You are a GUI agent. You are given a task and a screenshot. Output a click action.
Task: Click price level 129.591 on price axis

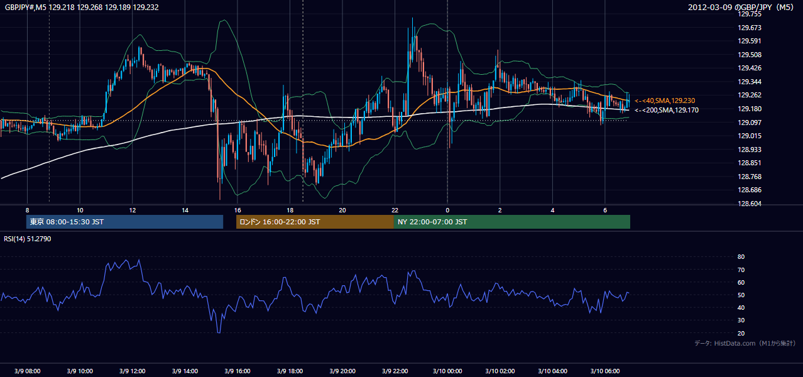point(750,41)
